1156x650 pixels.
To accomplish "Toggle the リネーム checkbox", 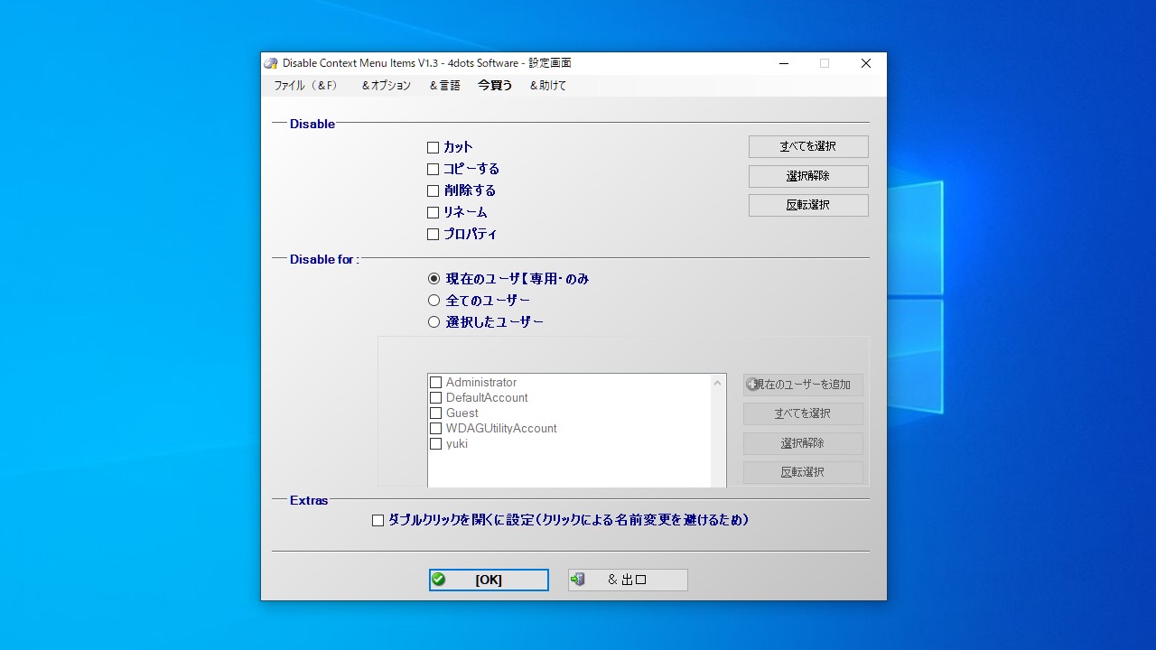I will [433, 212].
